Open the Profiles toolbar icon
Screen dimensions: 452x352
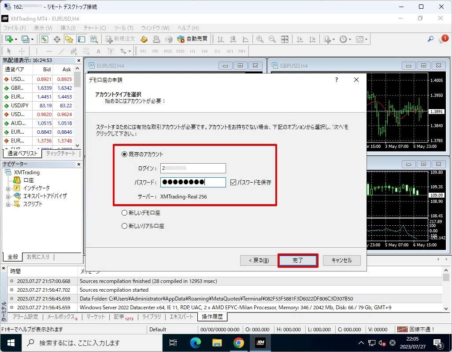click(26, 39)
